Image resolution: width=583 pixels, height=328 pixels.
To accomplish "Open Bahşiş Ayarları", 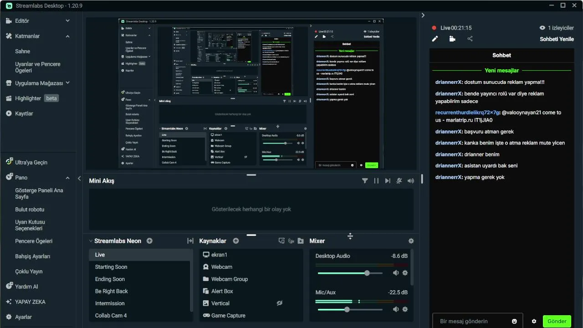I will click(x=33, y=256).
